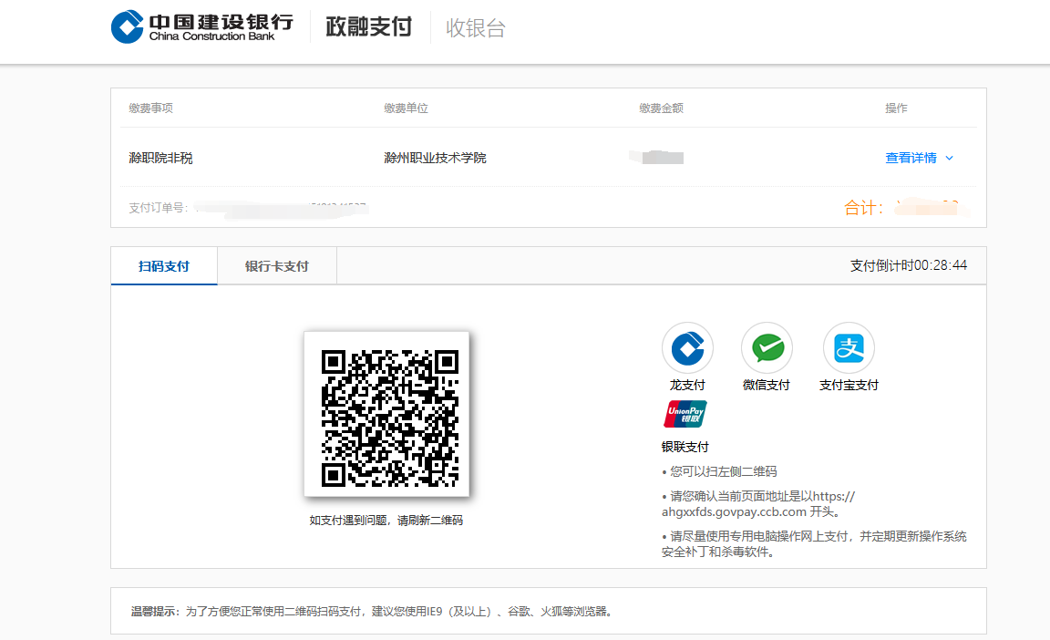1050x640 pixels.
Task: Click the 银联支付 text label
Action: (x=685, y=447)
